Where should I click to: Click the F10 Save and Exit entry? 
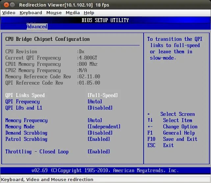click(172, 139)
